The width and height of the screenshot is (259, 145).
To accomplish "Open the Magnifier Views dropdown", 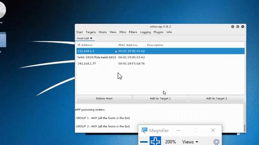I will 190,142.
